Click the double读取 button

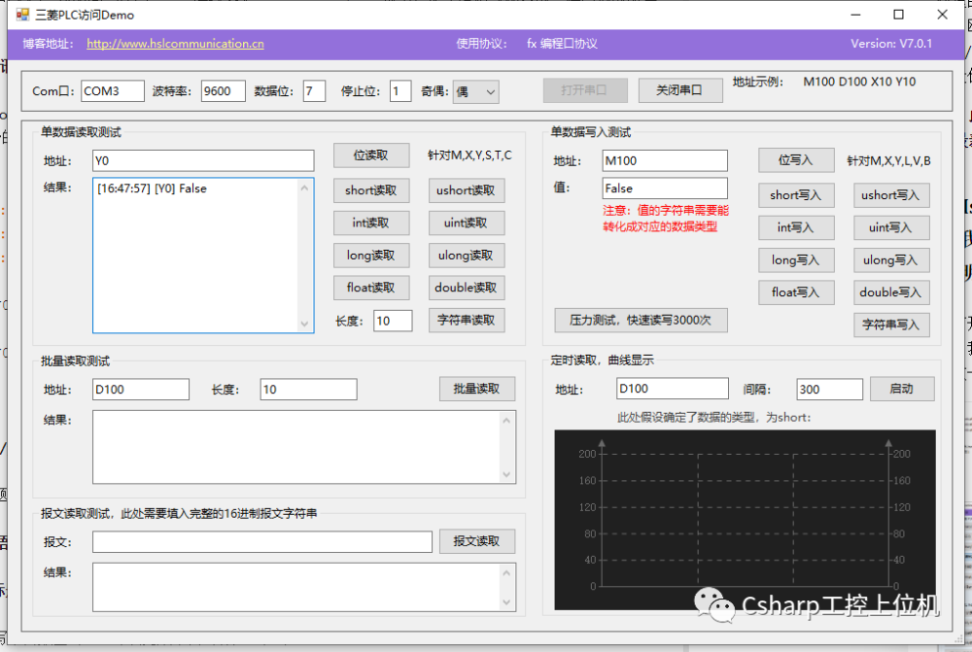coord(467,288)
